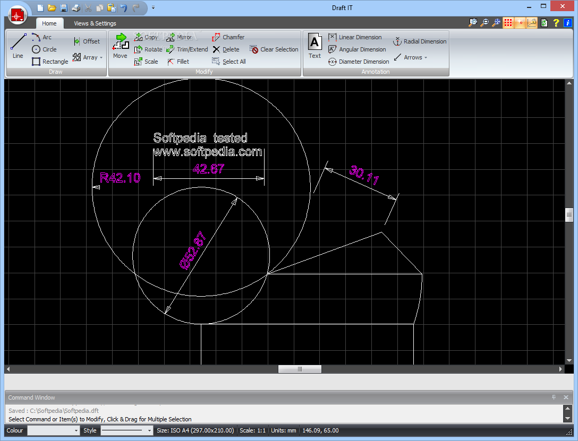Click Select All in Modify group
Screen dimensions: 578x441
click(229, 62)
